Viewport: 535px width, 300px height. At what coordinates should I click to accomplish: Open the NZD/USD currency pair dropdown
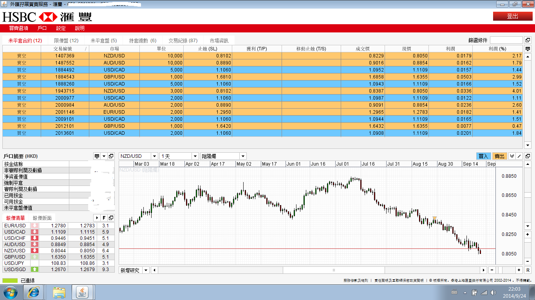(x=154, y=156)
